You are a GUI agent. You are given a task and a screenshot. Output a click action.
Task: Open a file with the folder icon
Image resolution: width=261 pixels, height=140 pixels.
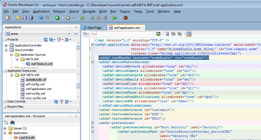point(18,18)
